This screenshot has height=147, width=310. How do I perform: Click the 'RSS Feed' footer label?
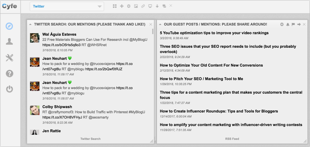232,139
